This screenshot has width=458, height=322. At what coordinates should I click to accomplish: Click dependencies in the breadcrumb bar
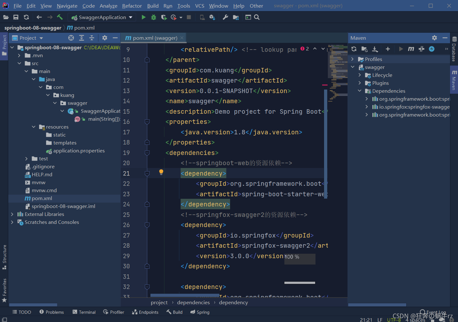(193, 302)
